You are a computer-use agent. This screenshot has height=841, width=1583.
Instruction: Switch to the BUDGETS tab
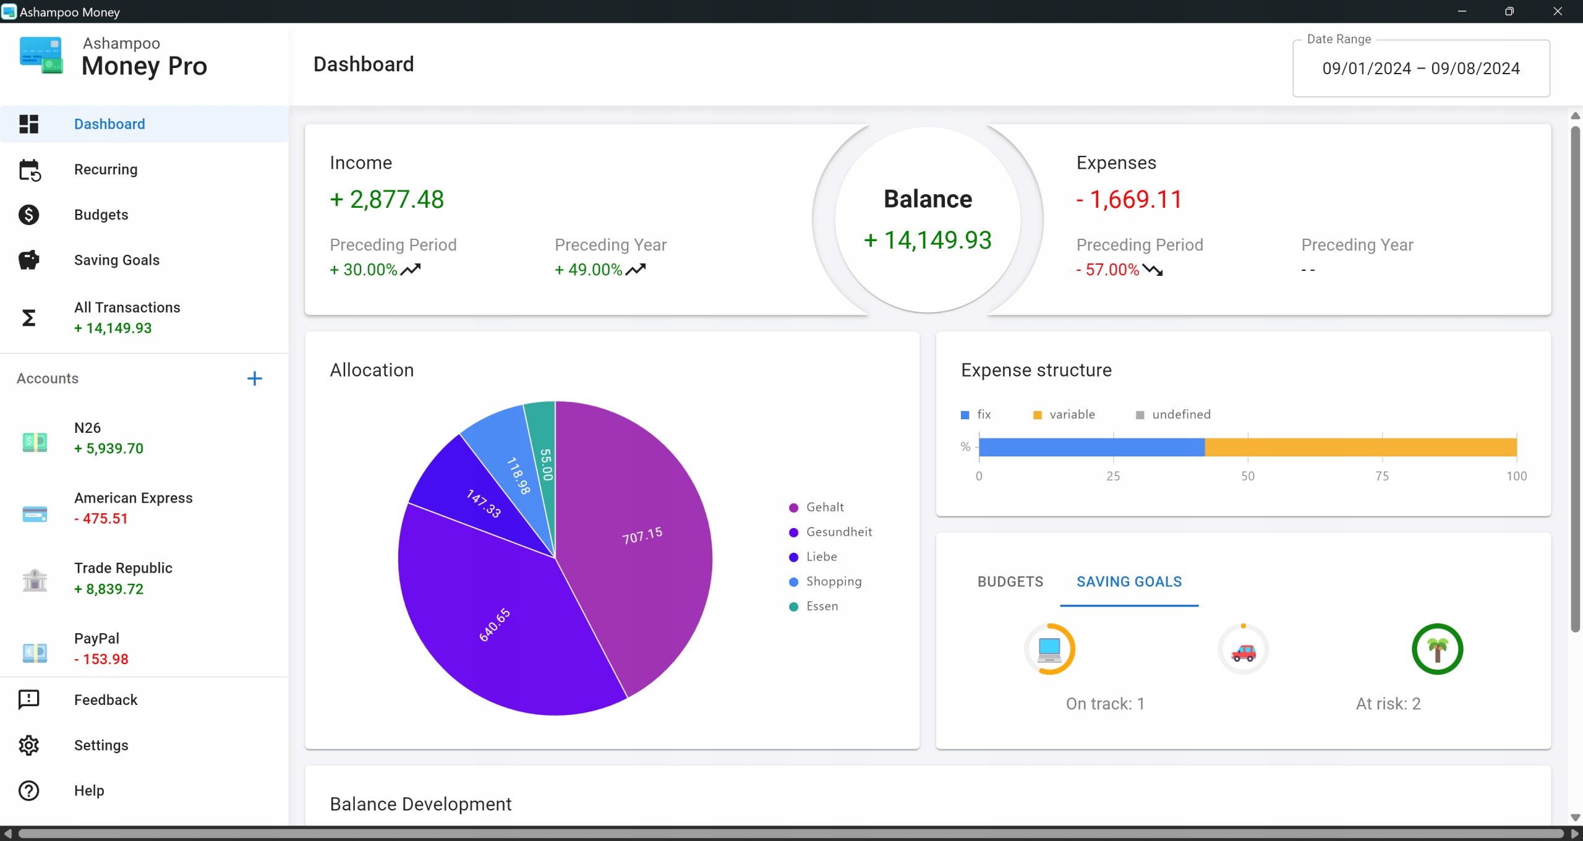[x=1010, y=582]
